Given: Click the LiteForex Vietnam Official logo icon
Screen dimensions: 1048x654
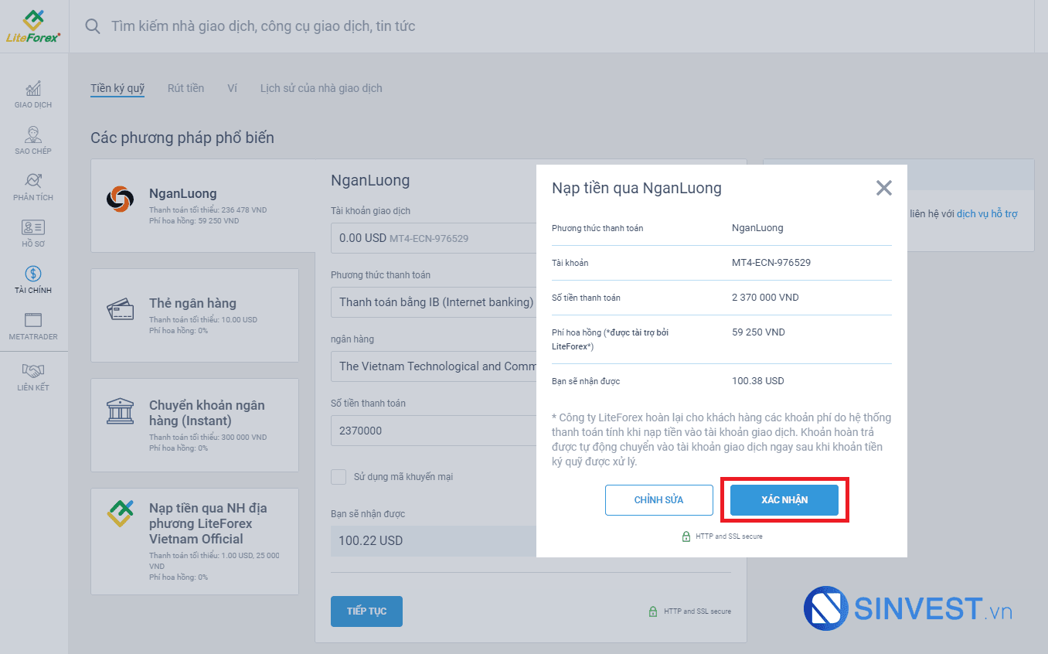Looking at the screenshot, I should (120, 513).
